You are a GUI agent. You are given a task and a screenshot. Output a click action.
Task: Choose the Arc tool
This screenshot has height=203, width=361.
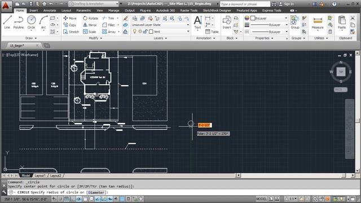(x=43, y=23)
